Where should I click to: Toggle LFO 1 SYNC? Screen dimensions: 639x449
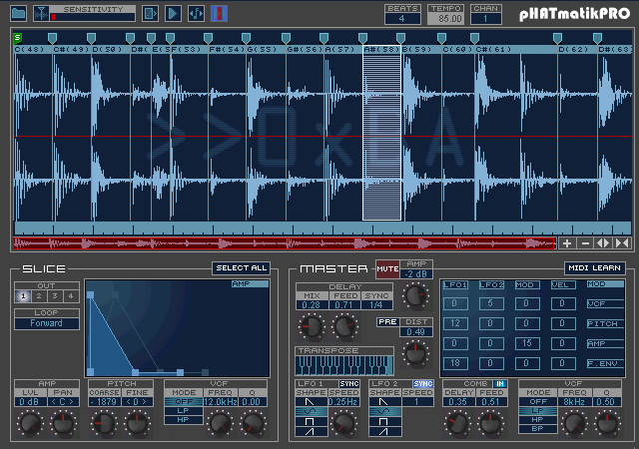[349, 384]
